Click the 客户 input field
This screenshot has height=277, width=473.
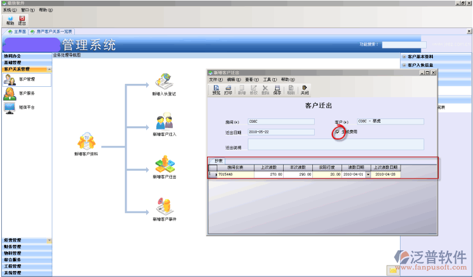(391, 121)
